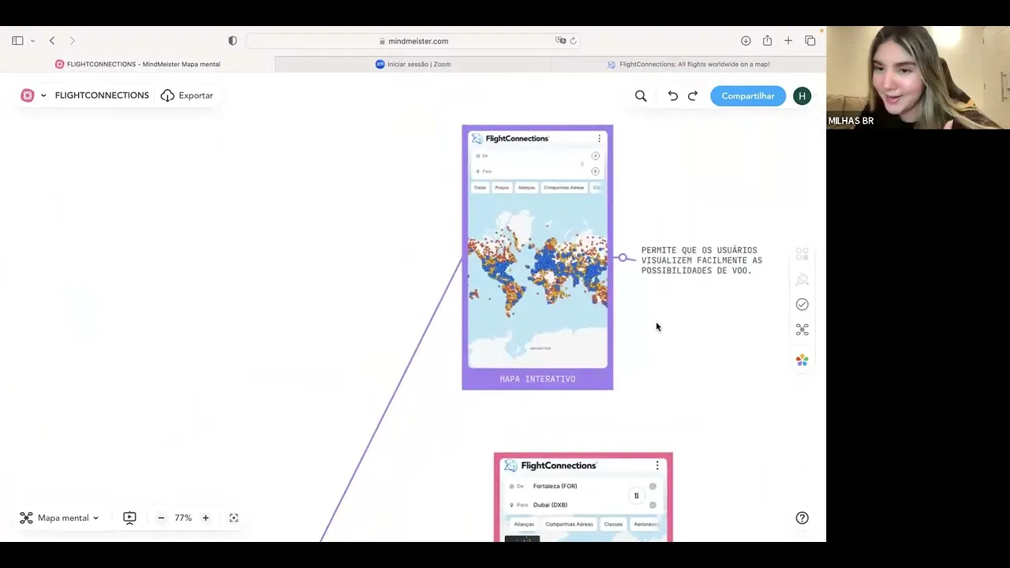
Task: Click the MILHAS BR video thumbnail
Action: (x=918, y=77)
